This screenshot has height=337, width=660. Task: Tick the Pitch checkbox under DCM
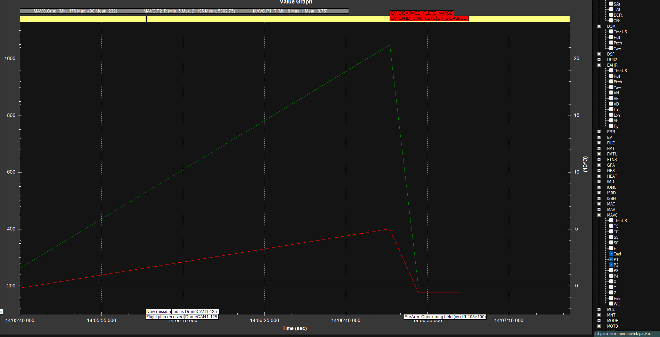(611, 43)
